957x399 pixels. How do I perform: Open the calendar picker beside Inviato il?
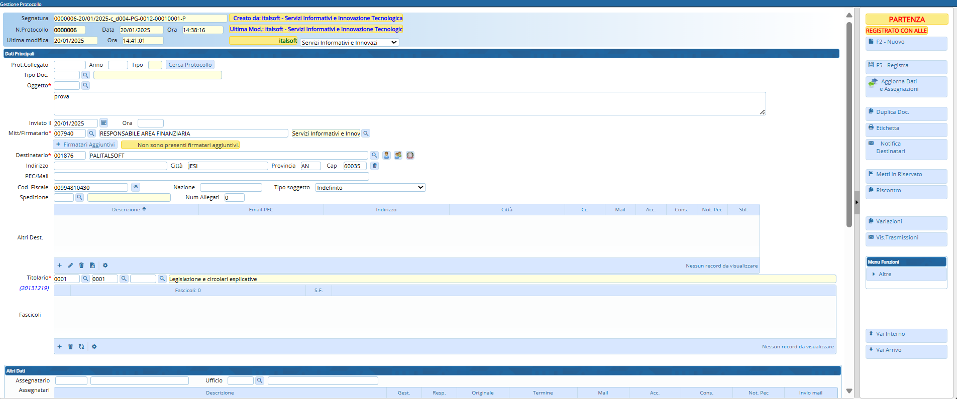[103, 123]
